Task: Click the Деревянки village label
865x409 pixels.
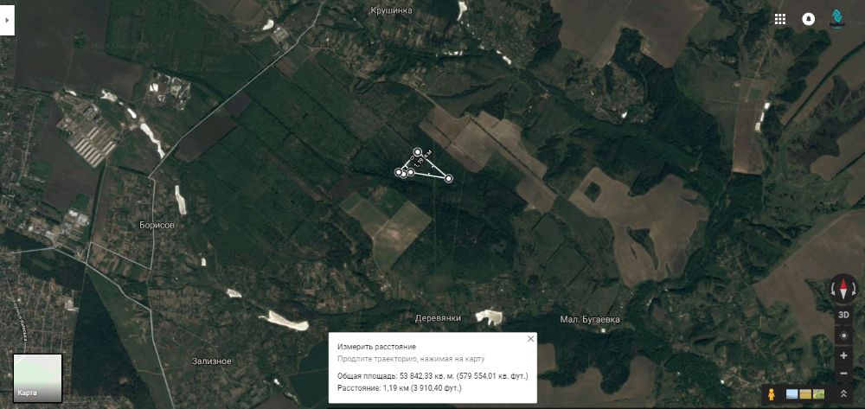Action: click(438, 318)
